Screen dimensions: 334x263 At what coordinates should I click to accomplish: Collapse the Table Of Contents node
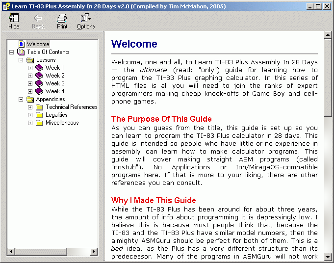[12, 52]
